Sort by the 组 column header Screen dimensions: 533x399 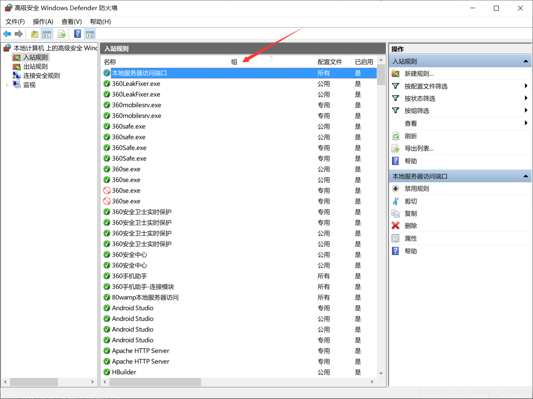click(271, 62)
